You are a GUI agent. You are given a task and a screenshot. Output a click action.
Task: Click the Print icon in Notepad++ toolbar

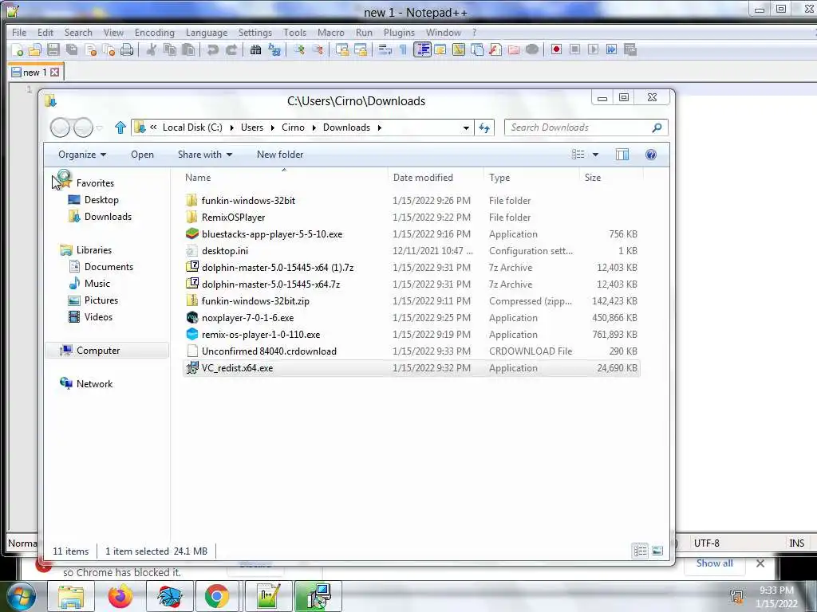(x=127, y=49)
